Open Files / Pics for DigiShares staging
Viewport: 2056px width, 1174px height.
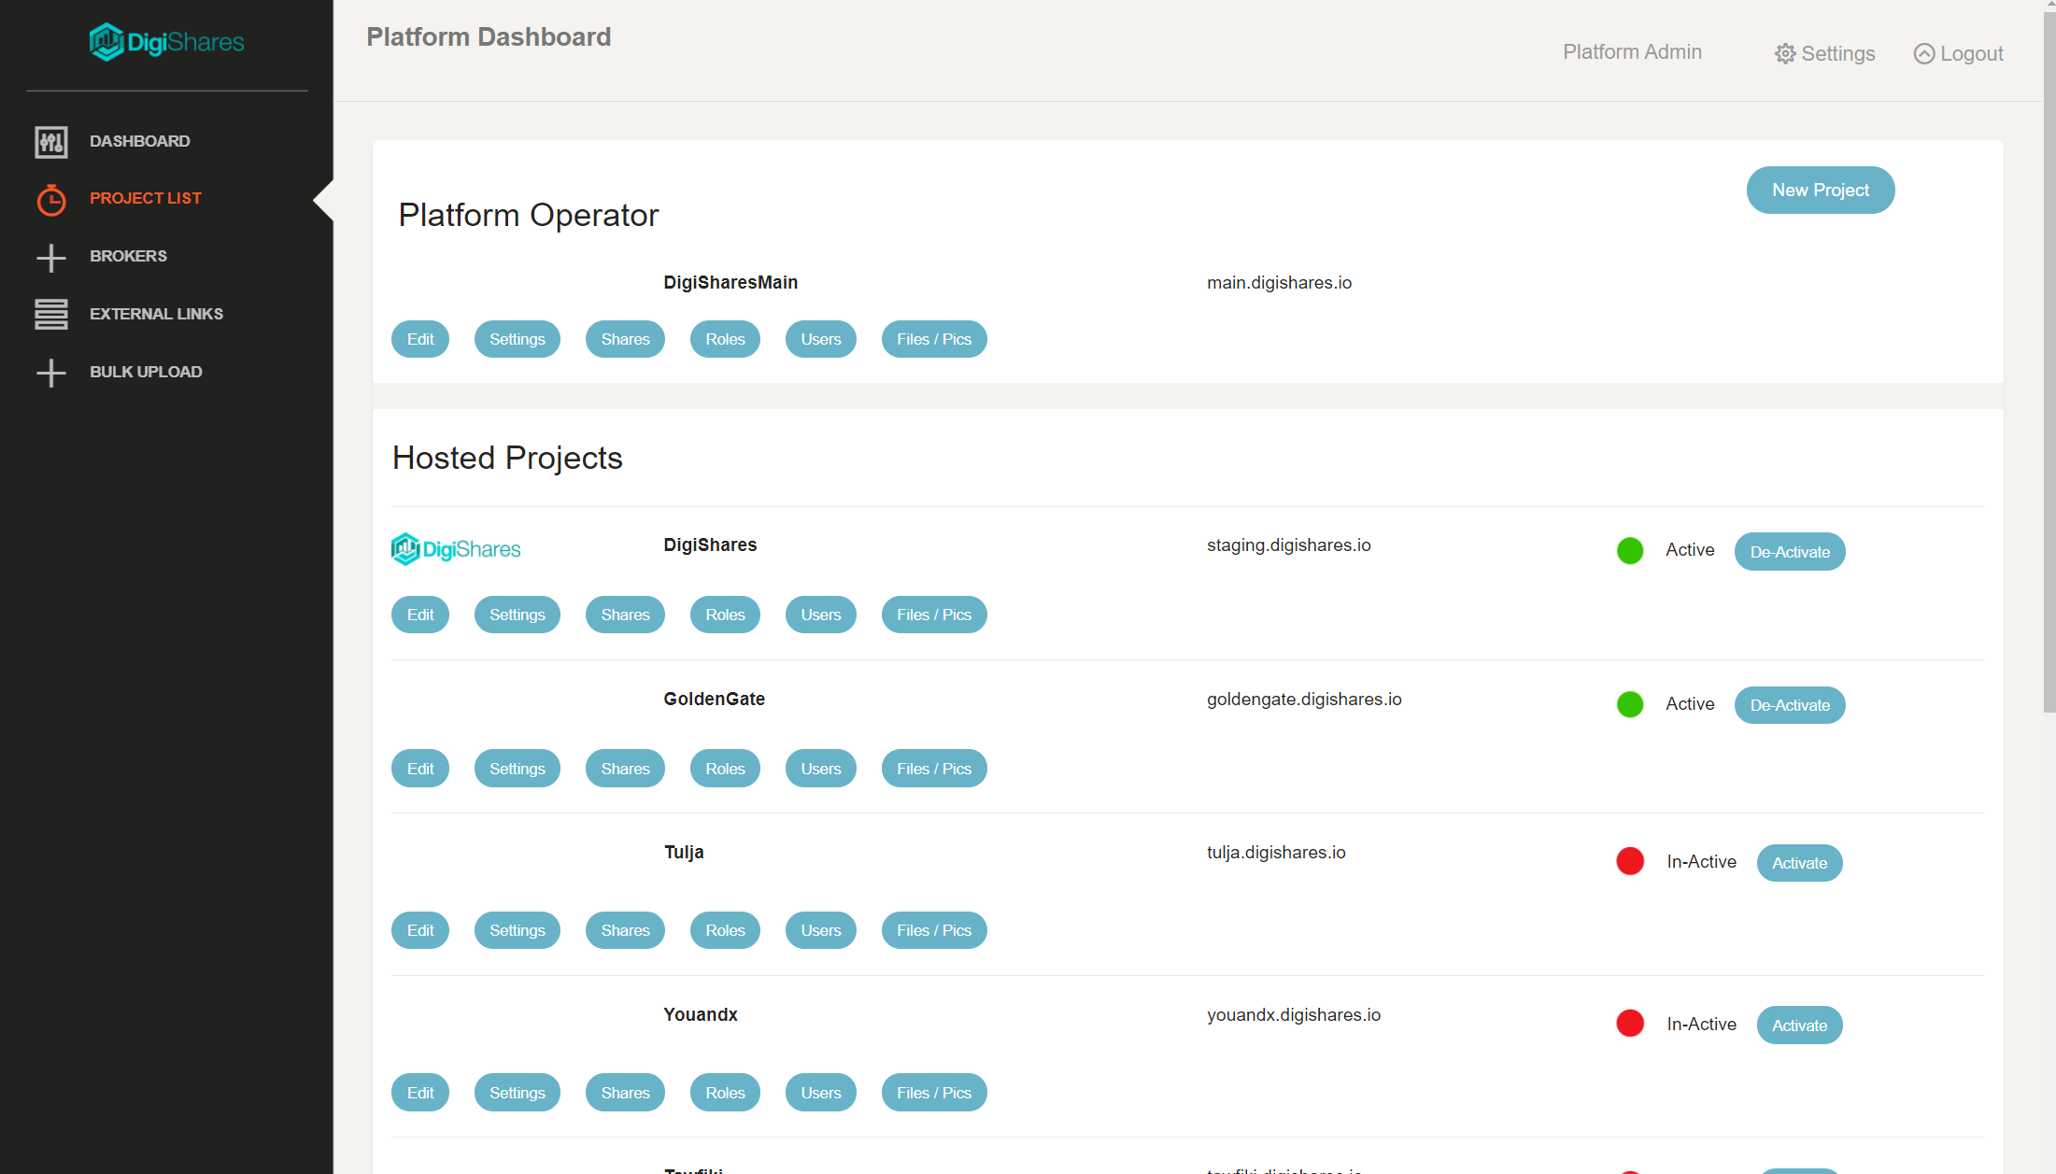click(x=934, y=615)
